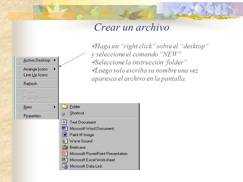Viewport: 243px width, 182px height.
Task: Click the Wave Sound speaker icon
Action: [65, 141]
